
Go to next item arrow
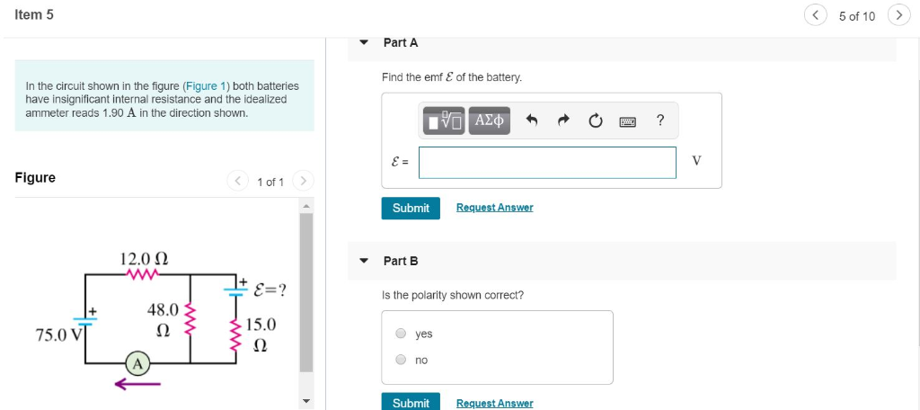[x=898, y=15]
